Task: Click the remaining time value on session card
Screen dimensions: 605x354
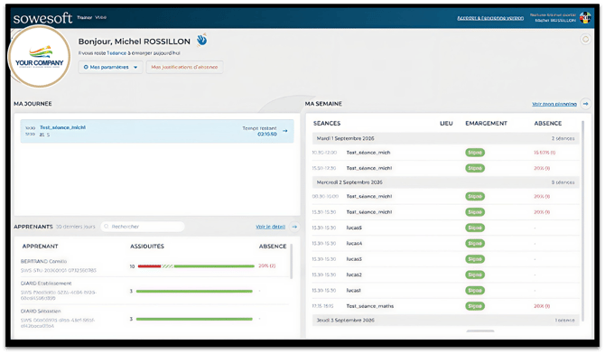Action: coord(267,135)
